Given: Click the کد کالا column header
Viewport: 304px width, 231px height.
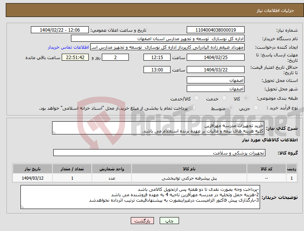Looking at the screenshot, I should click(267, 169).
